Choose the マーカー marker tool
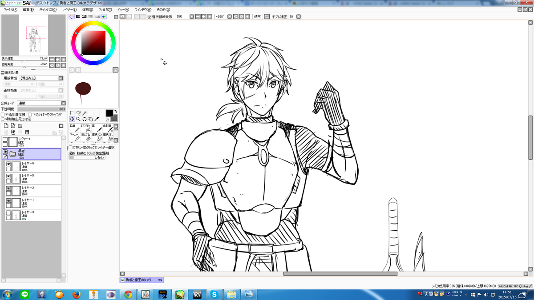 74,137
